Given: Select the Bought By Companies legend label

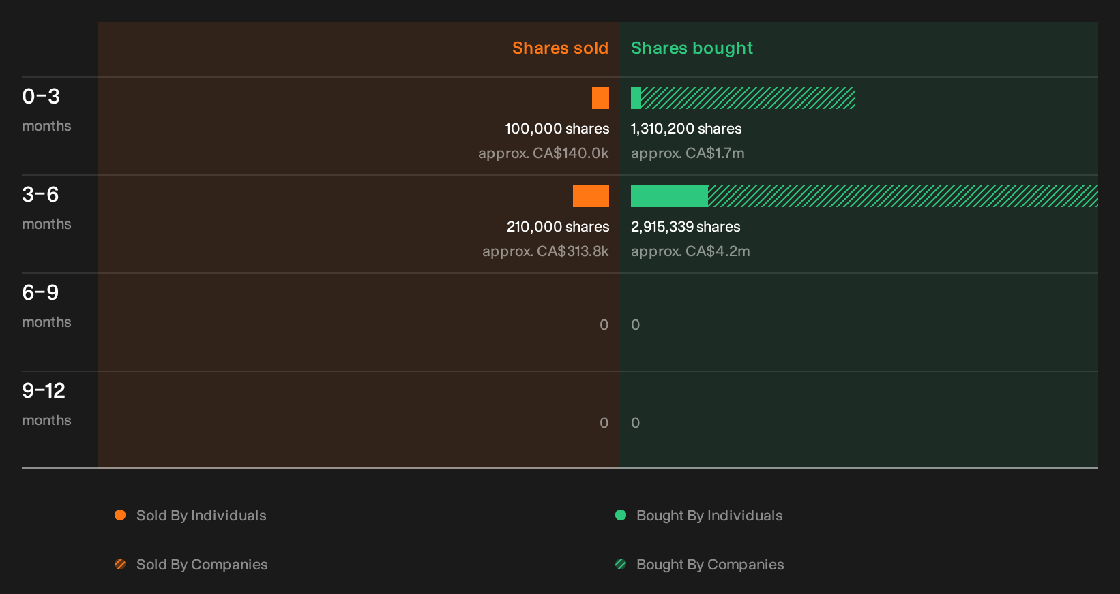Looking at the screenshot, I should (x=710, y=565).
